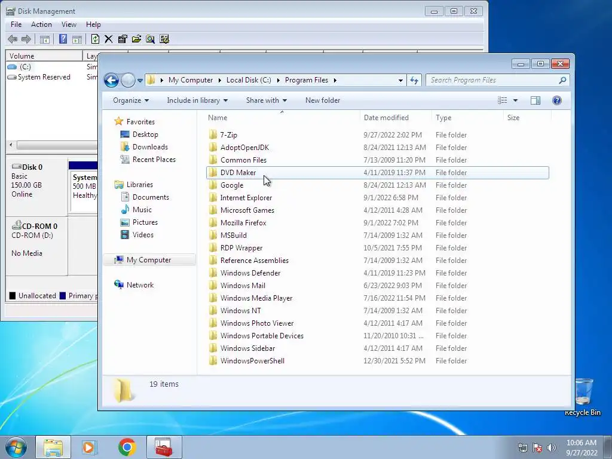Viewport: 612px width, 459px height.
Task: Click the volume speaker tray icon
Action: point(552,448)
